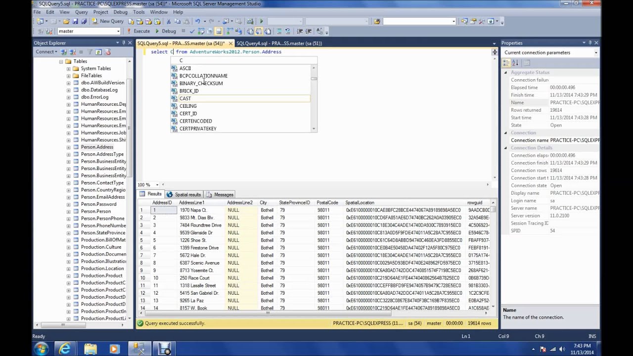633x356 pixels.
Task: Toggle Include Actual Execution Plan icon
Action: [229, 31]
